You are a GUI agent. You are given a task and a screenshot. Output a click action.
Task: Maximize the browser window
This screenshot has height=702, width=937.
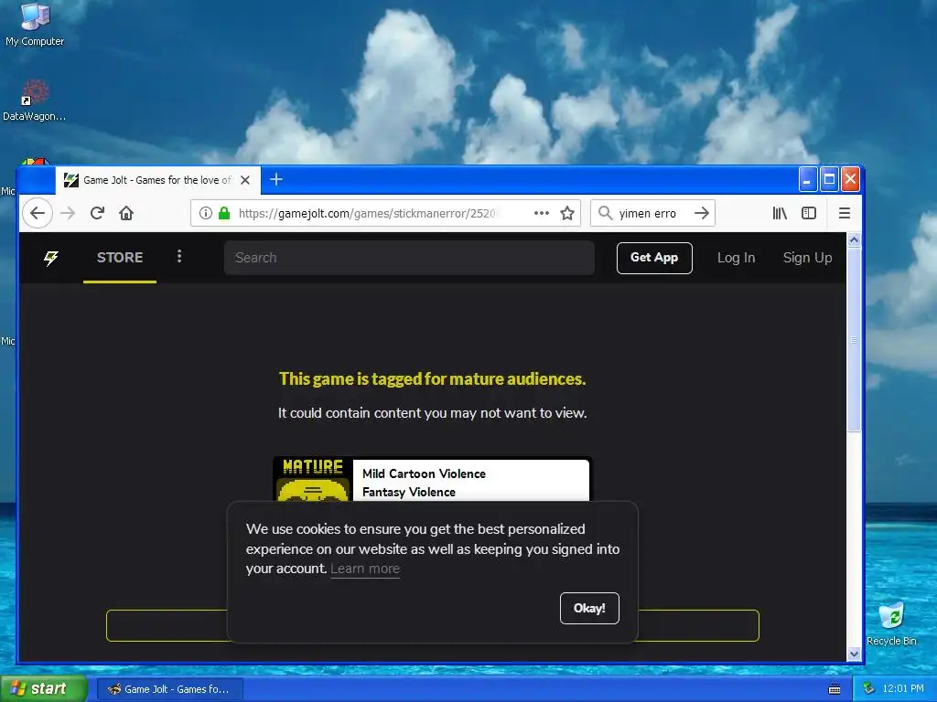829,179
